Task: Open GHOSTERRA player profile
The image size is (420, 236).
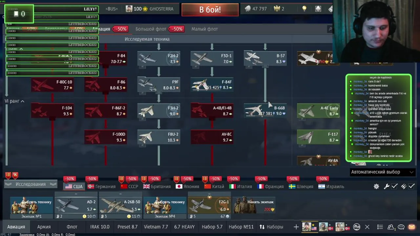Action: (150, 9)
